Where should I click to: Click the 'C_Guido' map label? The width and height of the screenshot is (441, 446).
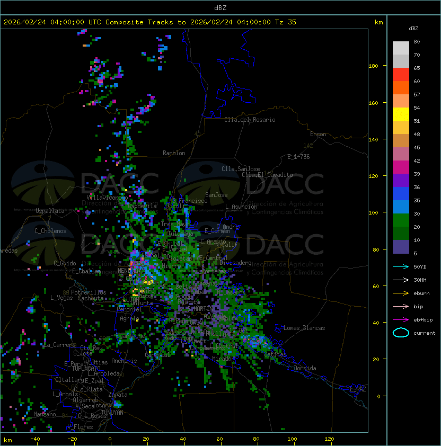[x=65, y=263]
